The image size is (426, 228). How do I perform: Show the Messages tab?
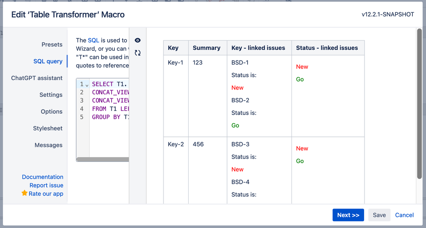pyautogui.click(x=48, y=145)
